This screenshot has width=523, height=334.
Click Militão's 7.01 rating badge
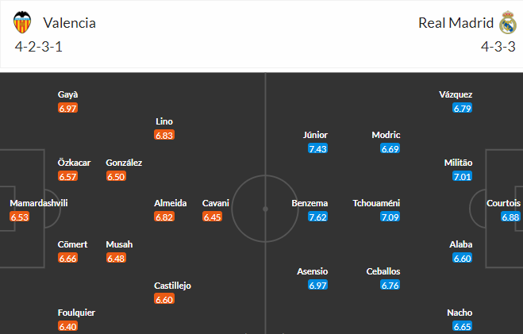click(x=463, y=176)
